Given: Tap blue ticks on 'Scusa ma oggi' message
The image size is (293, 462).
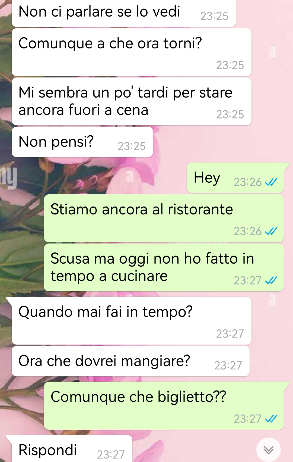Looking at the screenshot, I should pos(271,280).
